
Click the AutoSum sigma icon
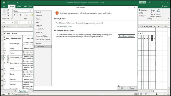pos(140,10)
